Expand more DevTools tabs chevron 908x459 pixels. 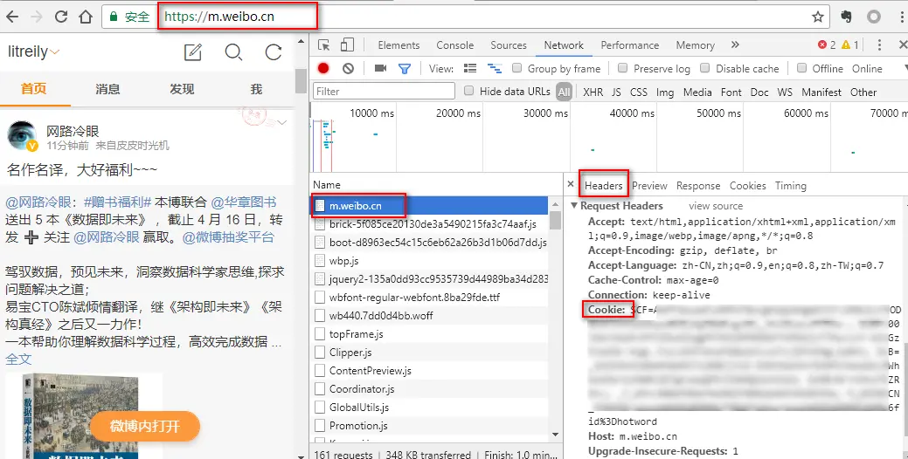pyautogui.click(x=735, y=45)
